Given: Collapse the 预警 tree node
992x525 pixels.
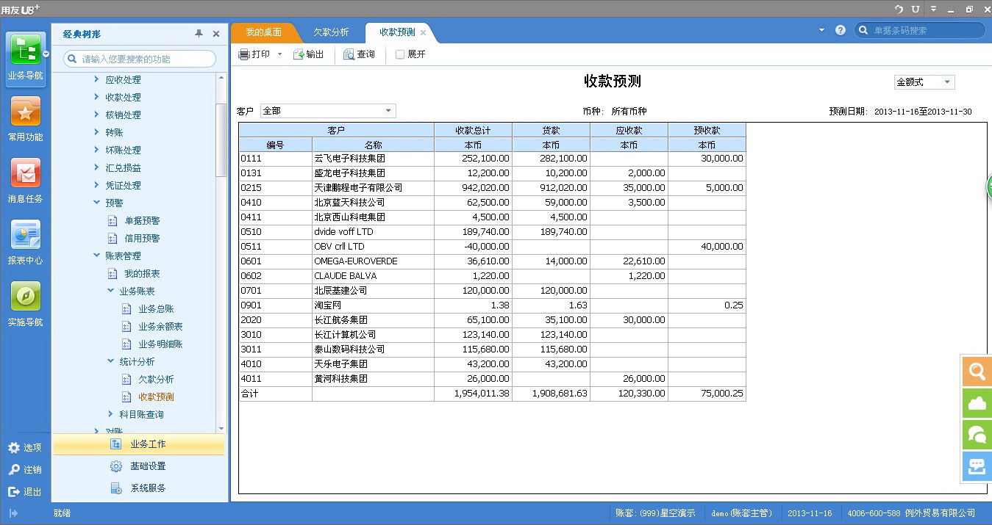Looking at the screenshot, I should tap(96, 203).
